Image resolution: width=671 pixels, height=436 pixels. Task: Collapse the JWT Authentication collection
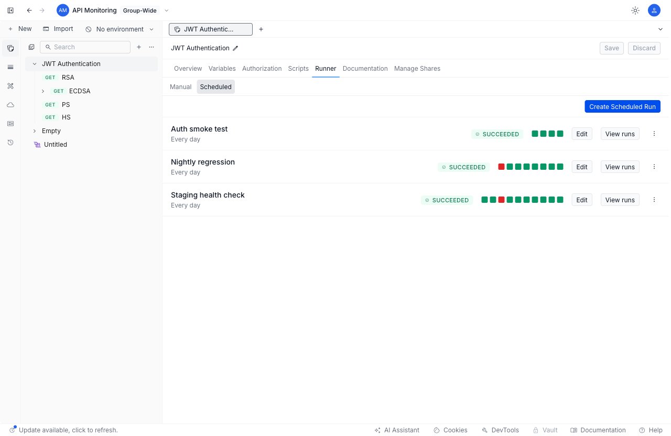(x=35, y=64)
